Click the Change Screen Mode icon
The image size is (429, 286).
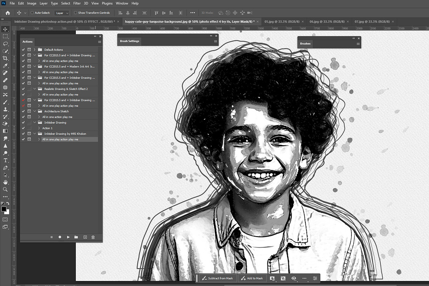click(x=5, y=227)
